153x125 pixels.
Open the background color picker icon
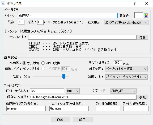[146, 15]
